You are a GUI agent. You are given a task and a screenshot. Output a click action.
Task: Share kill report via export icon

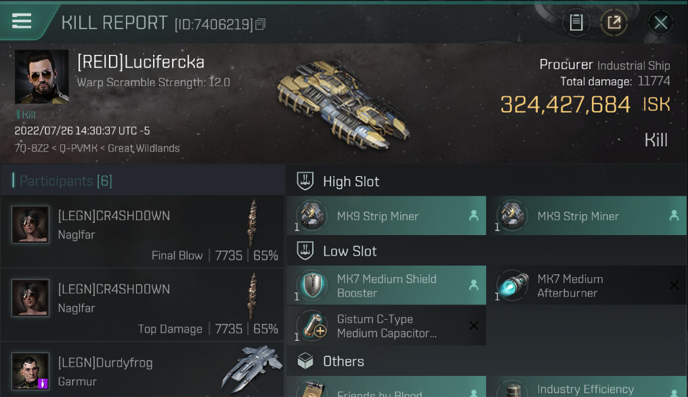(614, 22)
